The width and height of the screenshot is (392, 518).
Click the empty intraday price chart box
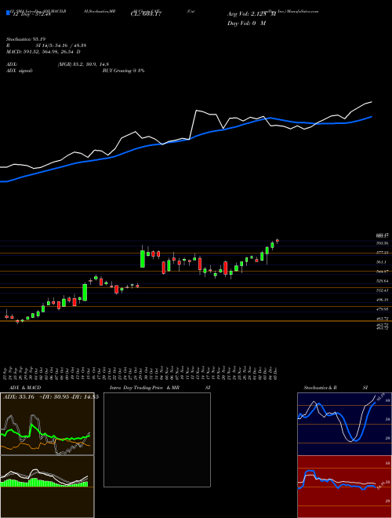click(x=157, y=440)
